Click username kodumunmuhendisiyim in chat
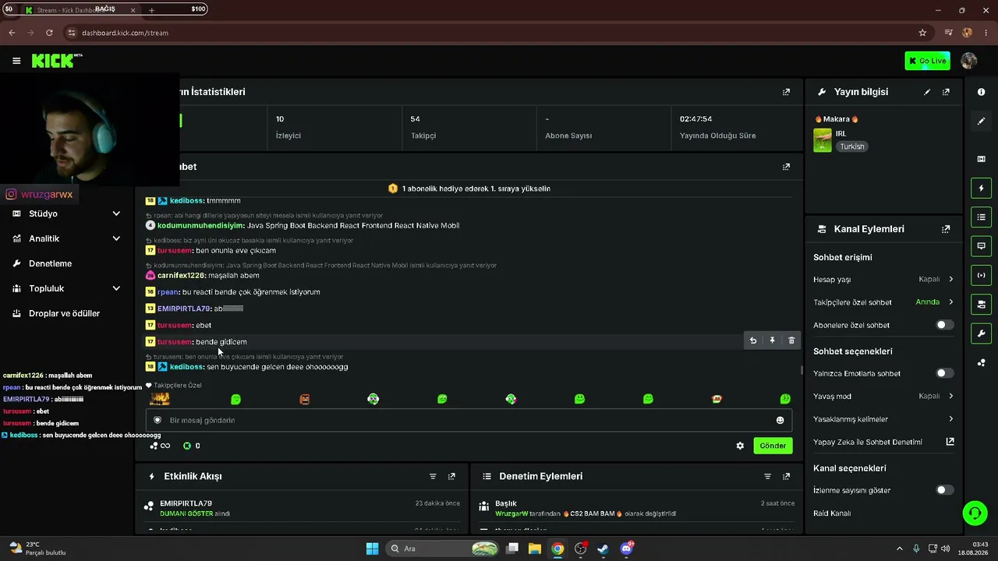 click(200, 225)
